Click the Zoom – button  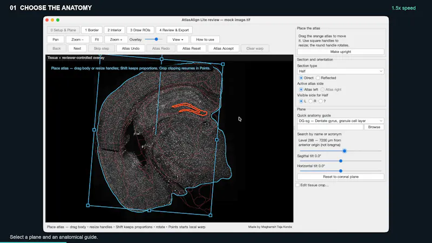click(77, 39)
